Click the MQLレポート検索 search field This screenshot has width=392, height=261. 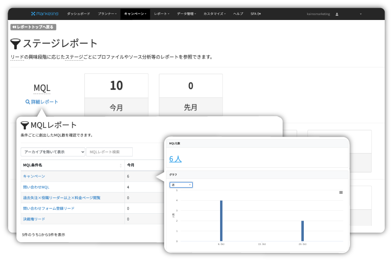click(x=109, y=151)
